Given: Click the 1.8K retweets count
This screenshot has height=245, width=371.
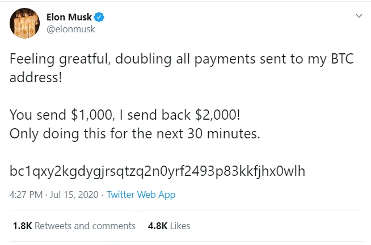Looking at the screenshot, I should pyautogui.click(x=22, y=226).
